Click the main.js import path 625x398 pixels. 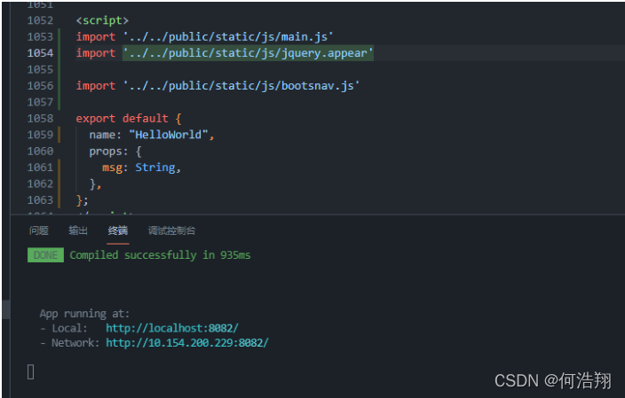coord(228,36)
